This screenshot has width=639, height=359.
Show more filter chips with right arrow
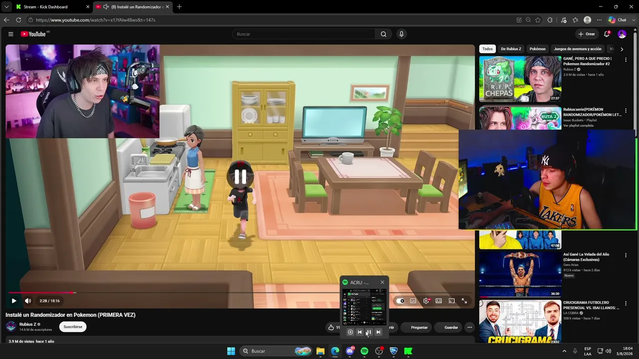click(x=622, y=49)
